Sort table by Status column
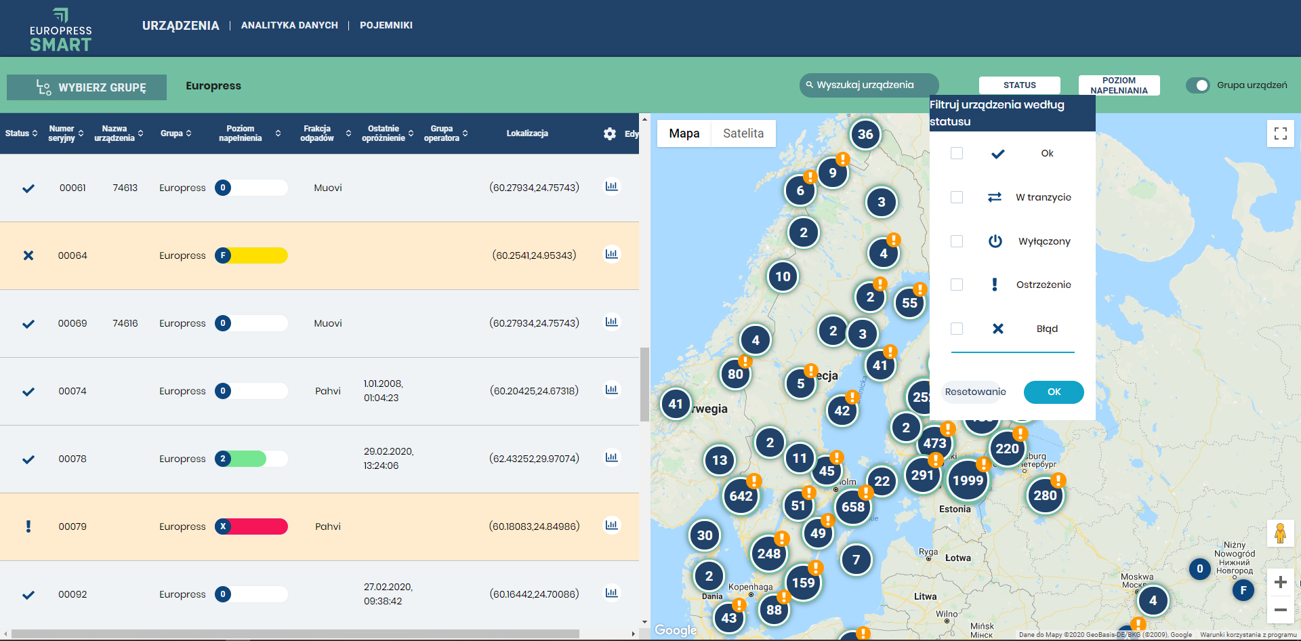The width and height of the screenshot is (1301, 641). (21, 133)
